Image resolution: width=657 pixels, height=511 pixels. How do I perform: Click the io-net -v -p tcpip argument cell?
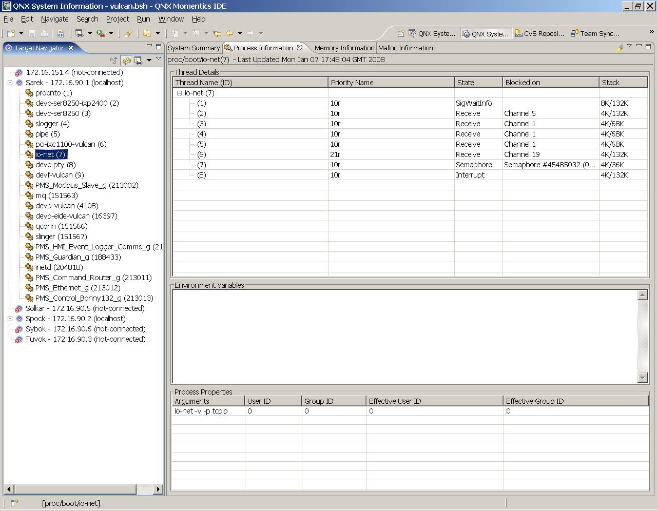(208, 411)
